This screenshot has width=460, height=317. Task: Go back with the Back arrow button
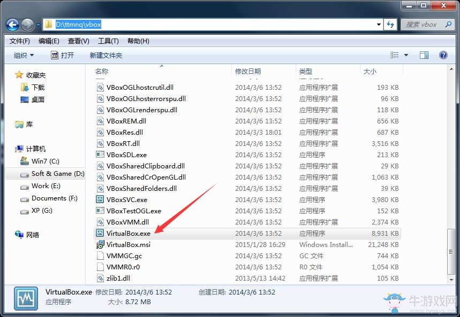tap(12, 25)
